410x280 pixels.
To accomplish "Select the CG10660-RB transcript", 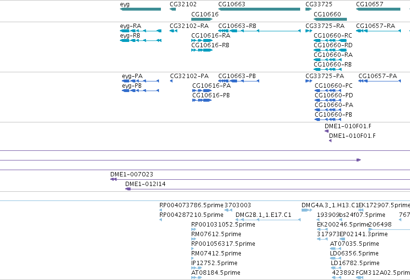I will (x=327, y=69).
